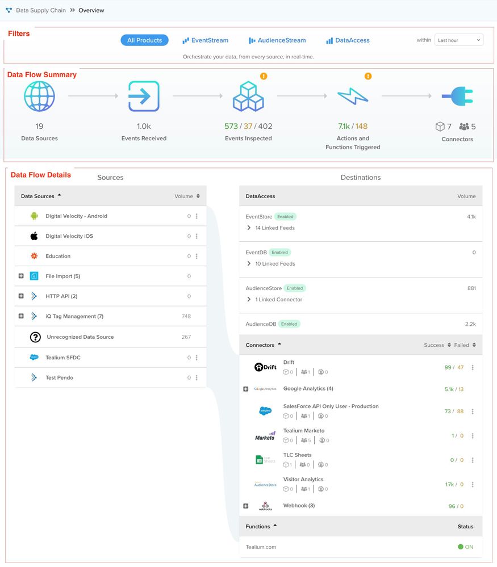The width and height of the screenshot is (497, 567).
Task: Click Data Supply Chain breadcrumb link
Action: tap(40, 10)
